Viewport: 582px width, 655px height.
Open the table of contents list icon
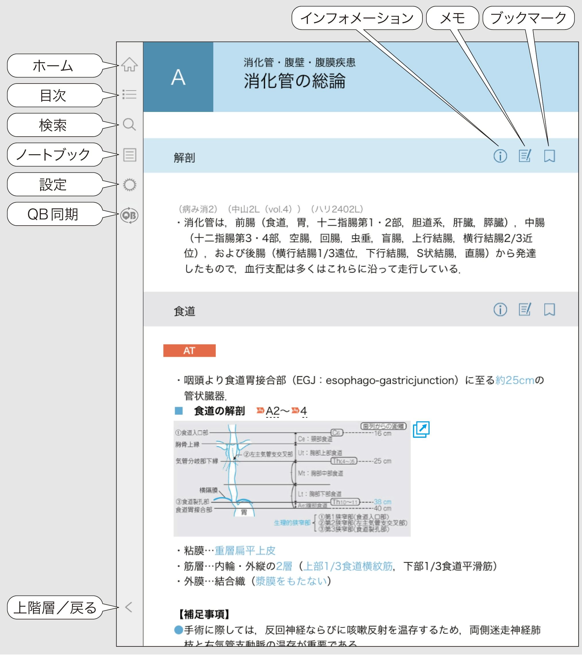pos(129,94)
